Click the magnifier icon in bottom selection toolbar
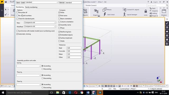Image resolution: width=169 pixels, height=95 pixels. 87,86
